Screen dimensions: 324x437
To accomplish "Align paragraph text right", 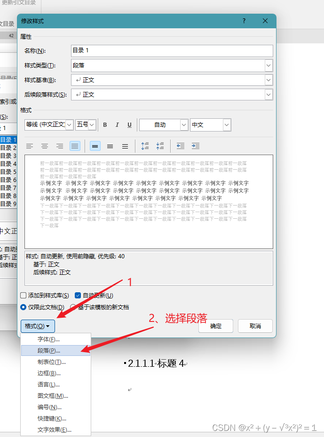I will pos(60,146).
